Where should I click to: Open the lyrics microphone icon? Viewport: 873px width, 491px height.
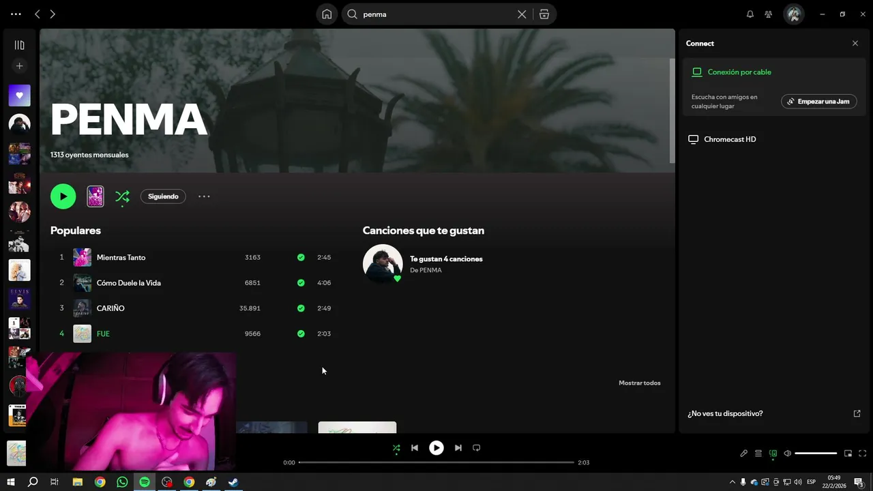(744, 453)
